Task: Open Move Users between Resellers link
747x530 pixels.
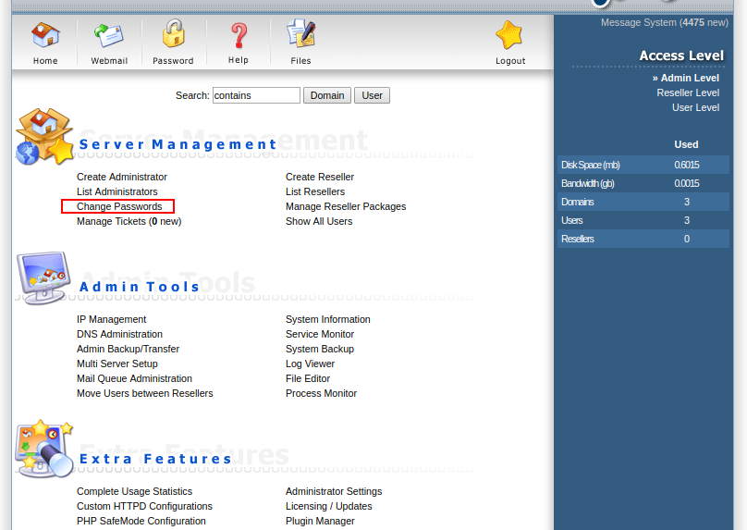Action: (145, 393)
